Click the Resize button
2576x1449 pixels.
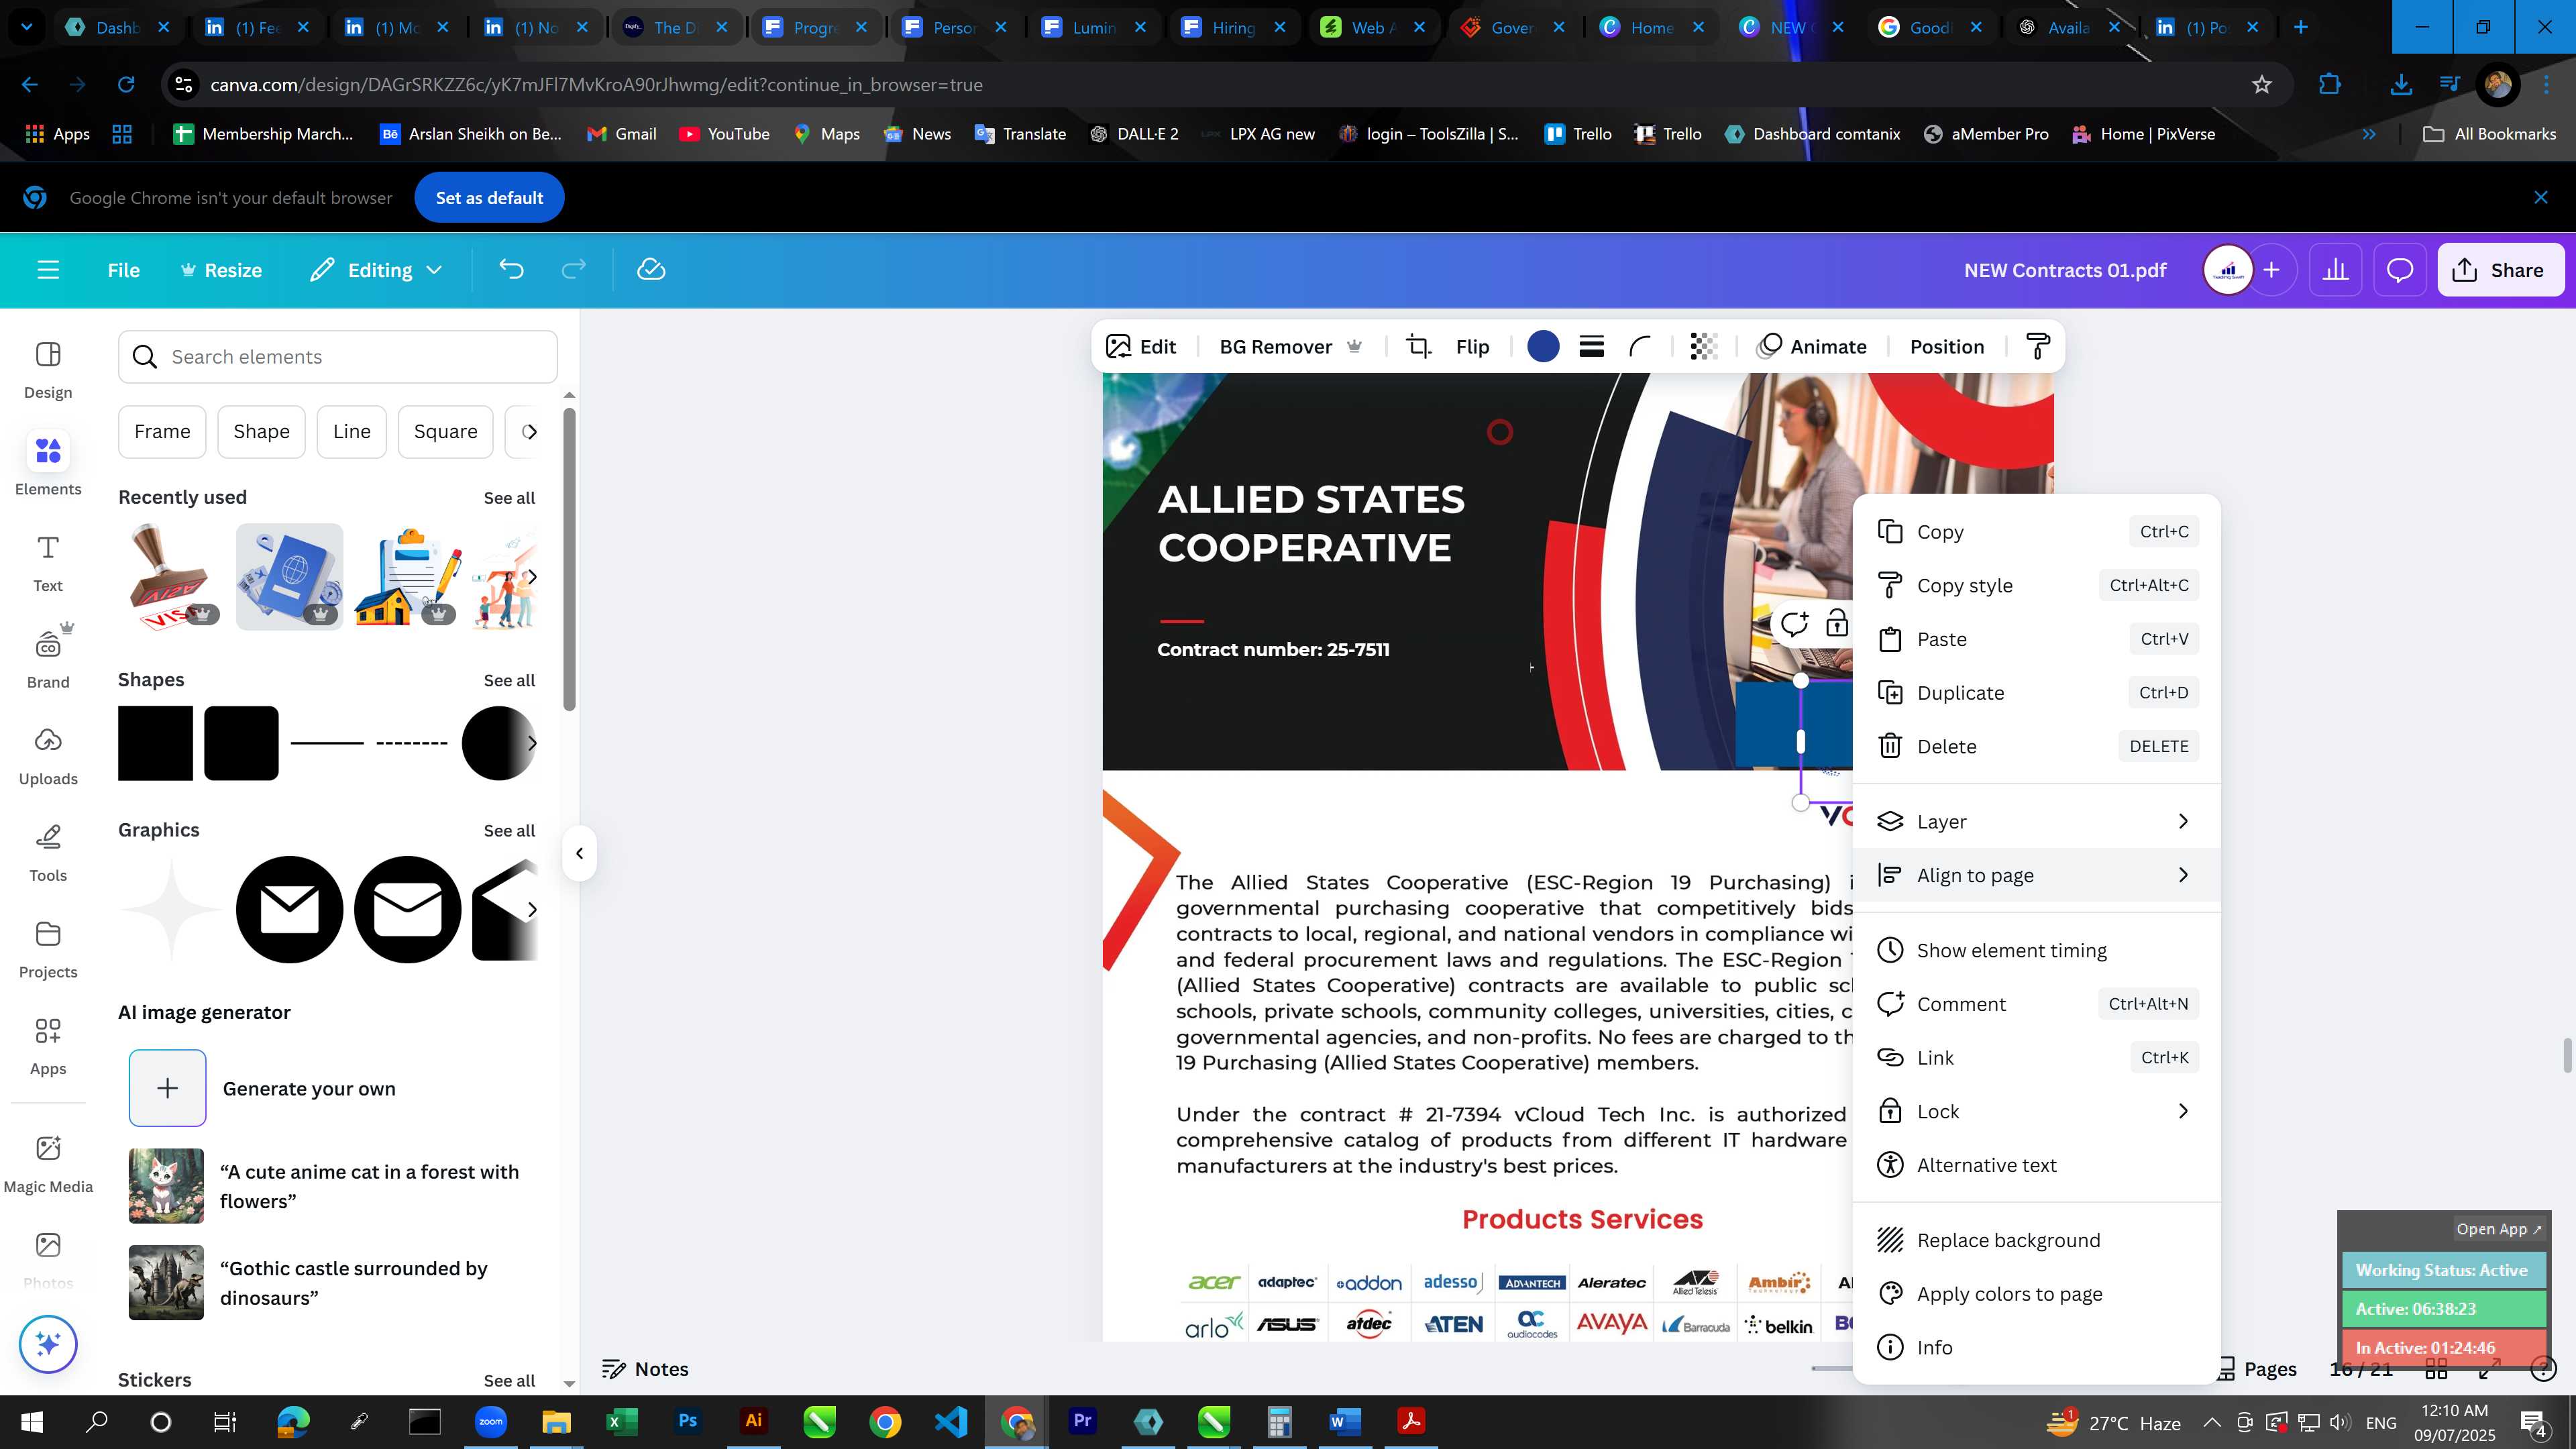[221, 270]
